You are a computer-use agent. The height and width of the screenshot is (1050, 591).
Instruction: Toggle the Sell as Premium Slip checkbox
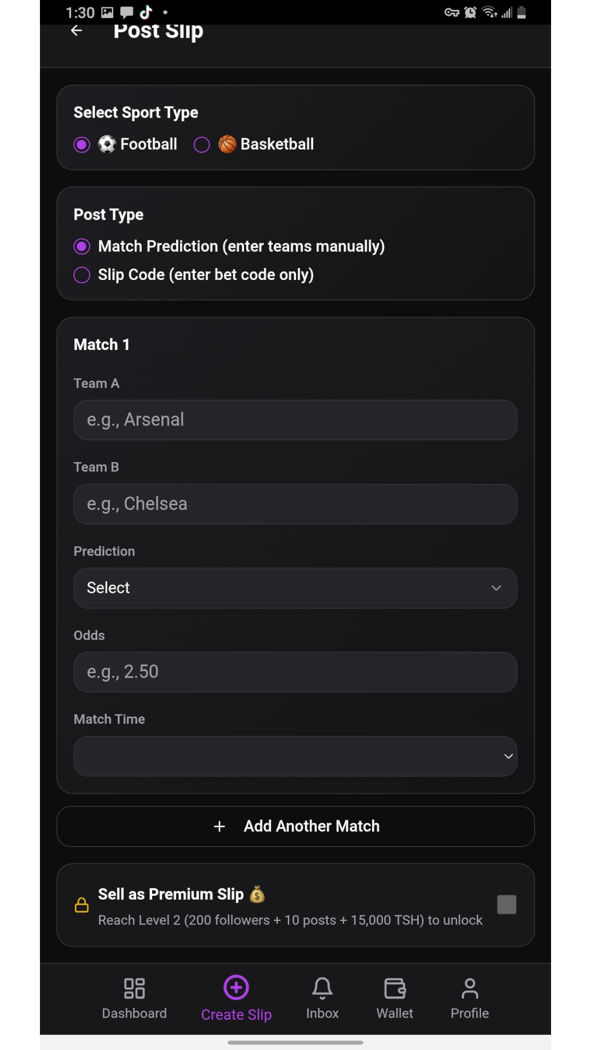coord(506,905)
